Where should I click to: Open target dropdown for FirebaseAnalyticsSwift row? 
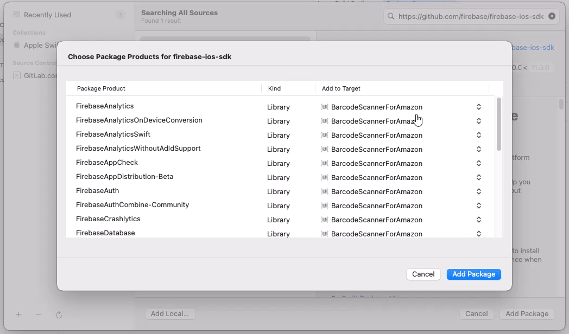tap(479, 135)
